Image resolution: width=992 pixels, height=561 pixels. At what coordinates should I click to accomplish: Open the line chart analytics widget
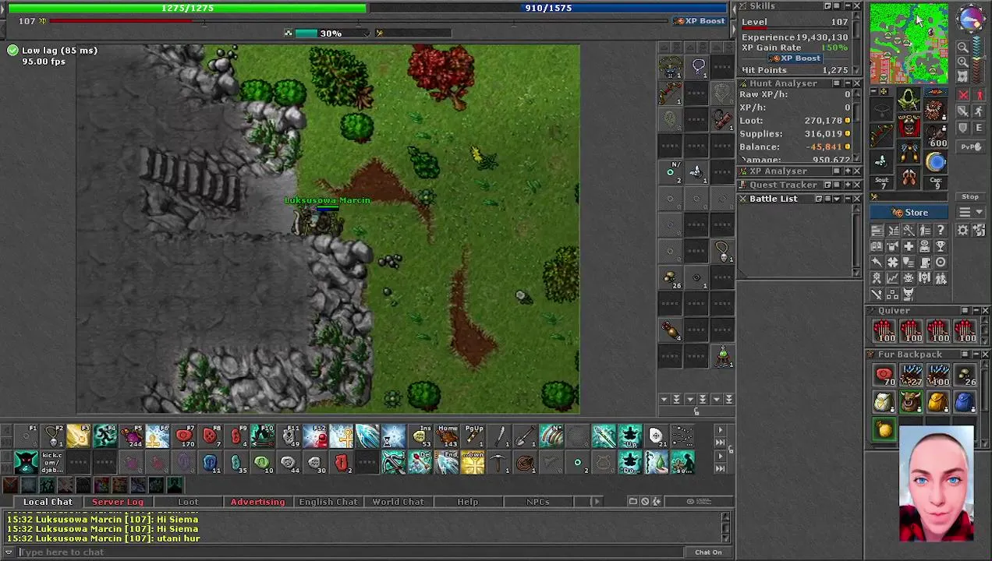click(893, 278)
